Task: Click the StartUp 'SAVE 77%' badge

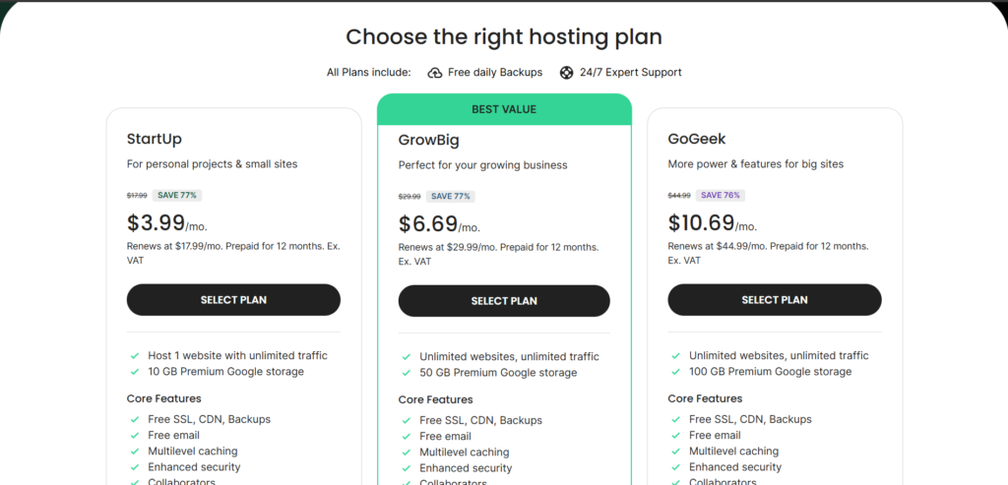Action: pyautogui.click(x=176, y=195)
